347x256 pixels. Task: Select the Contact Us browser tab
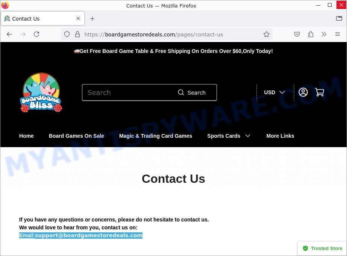coord(42,18)
